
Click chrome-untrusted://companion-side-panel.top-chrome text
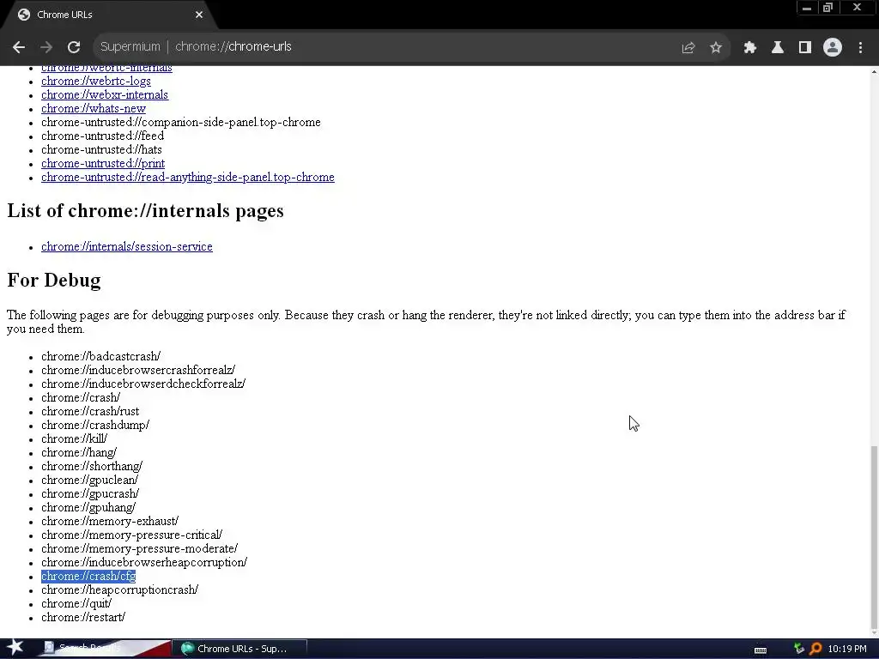tap(181, 122)
